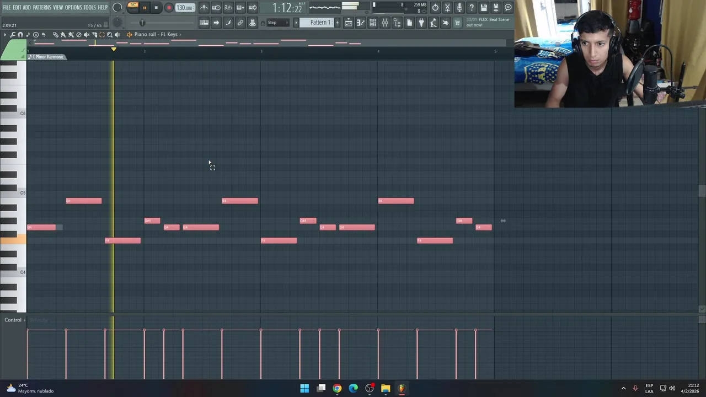
Task: Select the Zoom magnifier tool
Action: 110,35
